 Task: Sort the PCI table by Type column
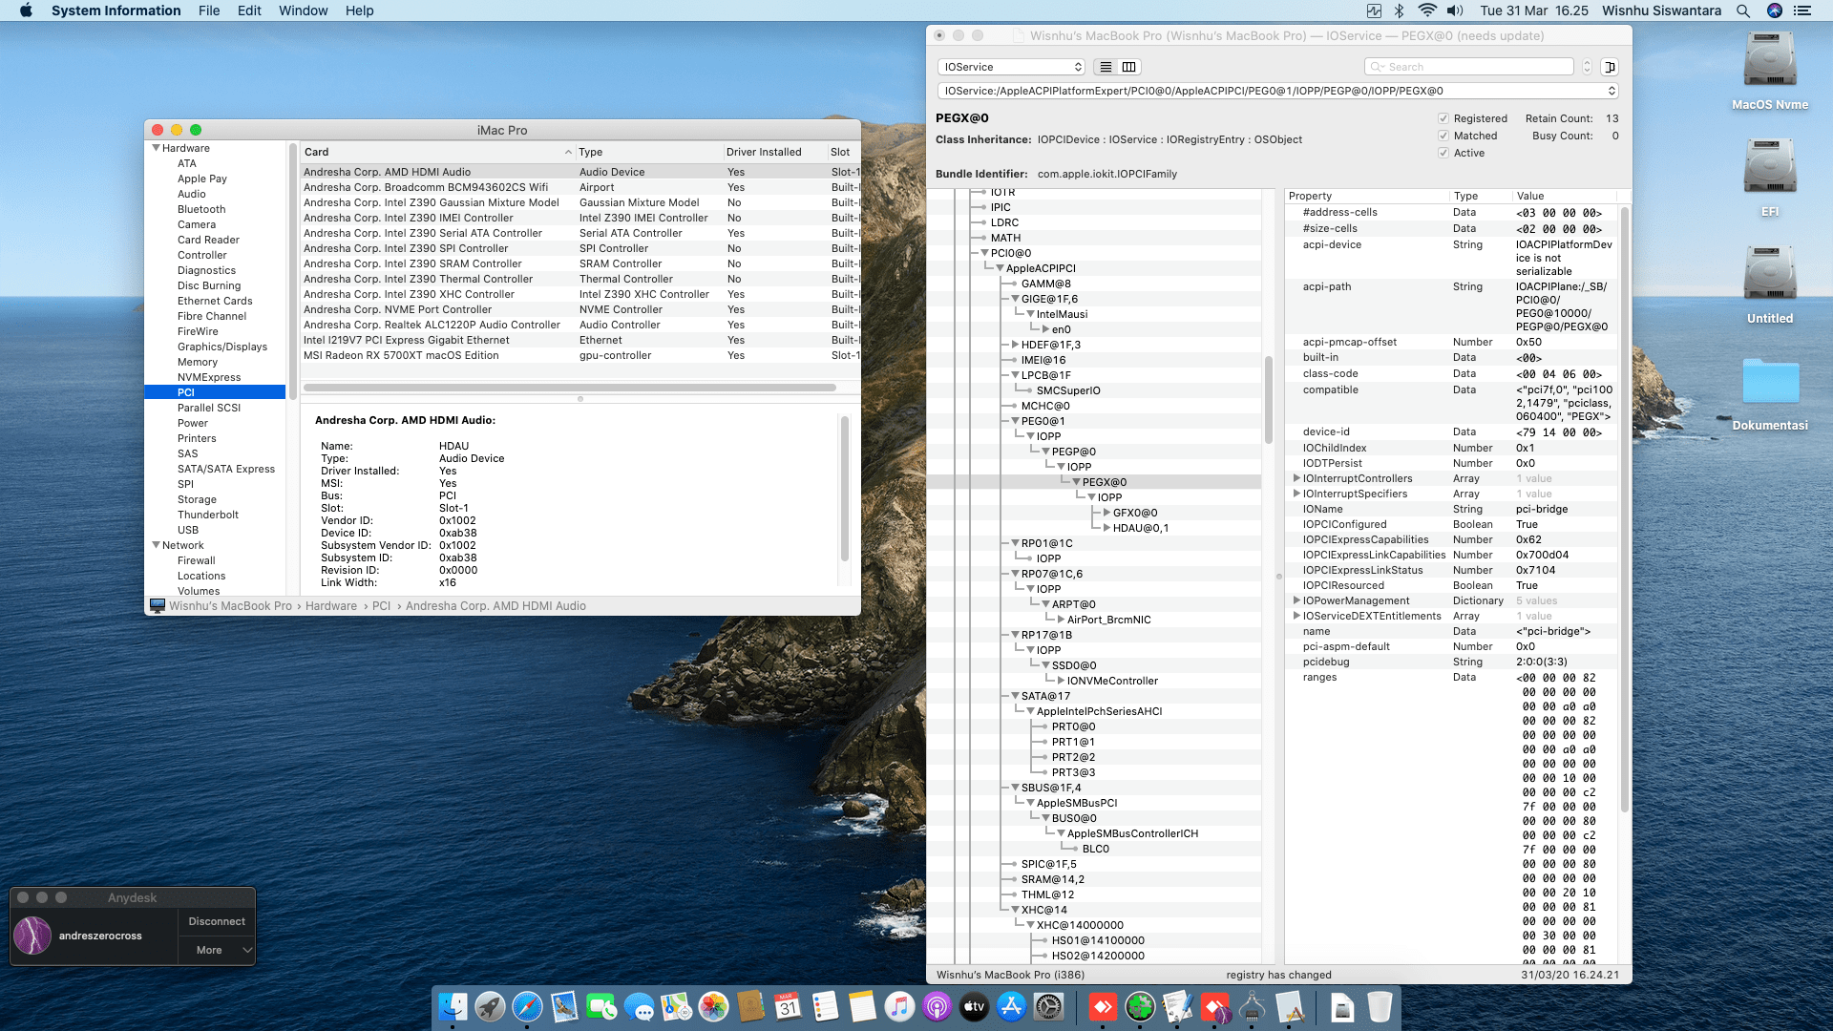pos(648,152)
